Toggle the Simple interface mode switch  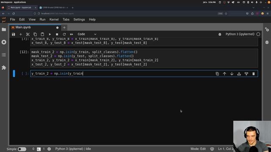coord(22,149)
